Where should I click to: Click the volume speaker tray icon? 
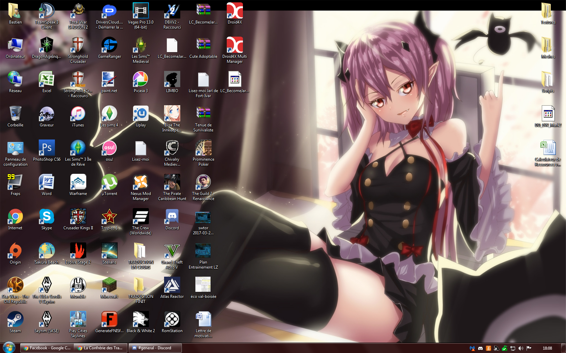pos(521,348)
